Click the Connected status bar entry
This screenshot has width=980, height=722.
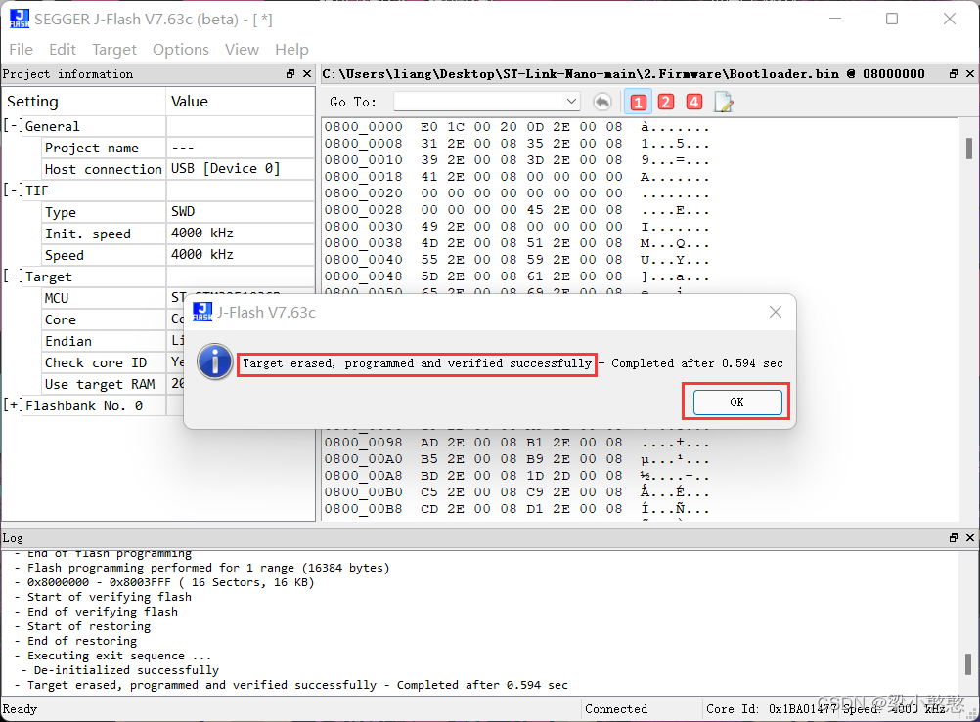pyautogui.click(x=616, y=709)
